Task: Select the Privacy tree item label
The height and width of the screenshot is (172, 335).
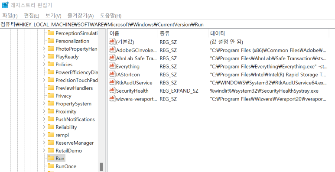Action: coord(63,96)
